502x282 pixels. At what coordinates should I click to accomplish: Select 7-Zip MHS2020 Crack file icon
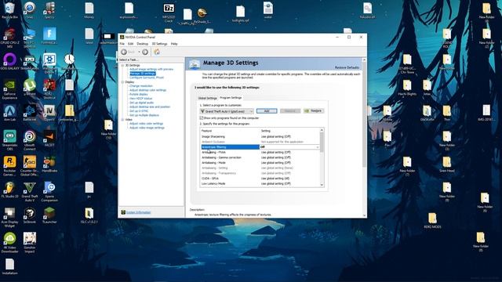coord(169,13)
